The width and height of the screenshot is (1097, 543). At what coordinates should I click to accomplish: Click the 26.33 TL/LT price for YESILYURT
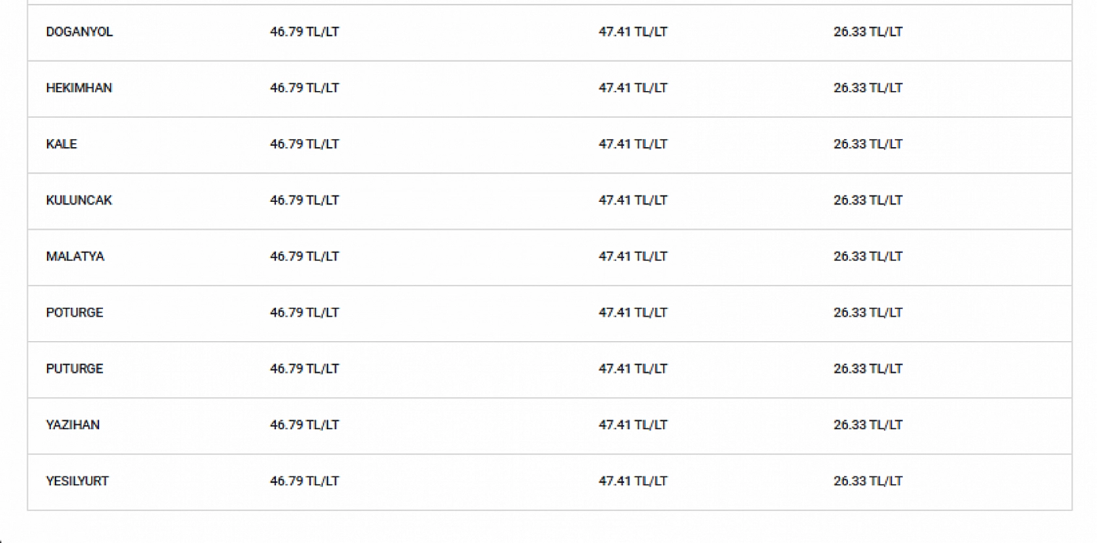[867, 481]
